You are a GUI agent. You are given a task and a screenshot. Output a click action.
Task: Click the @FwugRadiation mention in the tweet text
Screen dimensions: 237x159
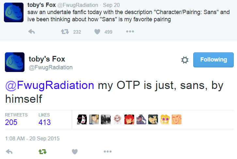click(50, 85)
